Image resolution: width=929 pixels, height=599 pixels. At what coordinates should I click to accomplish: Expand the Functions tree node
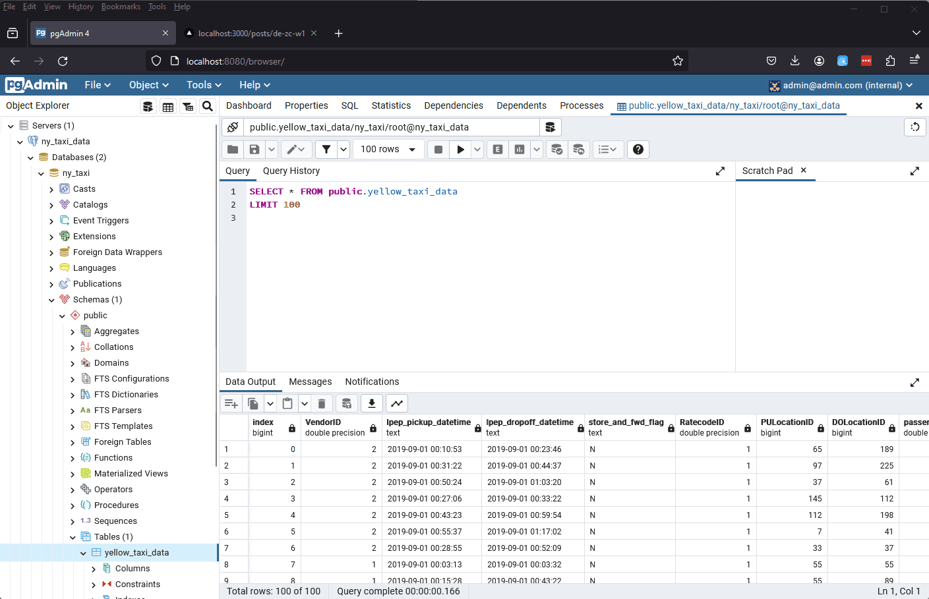click(73, 458)
